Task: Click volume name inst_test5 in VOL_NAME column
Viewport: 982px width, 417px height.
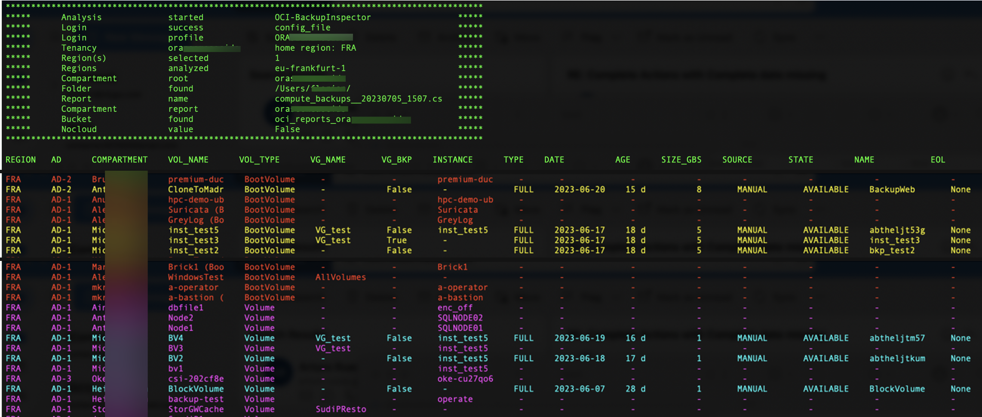Action: [x=193, y=230]
